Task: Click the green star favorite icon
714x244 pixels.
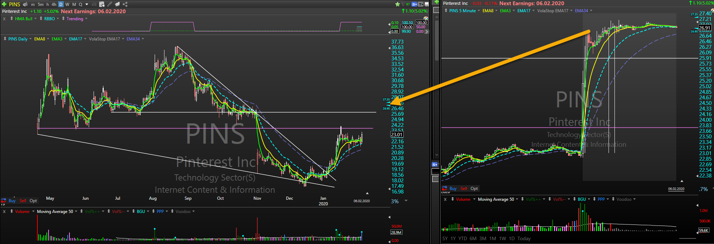Action: (397, 4)
